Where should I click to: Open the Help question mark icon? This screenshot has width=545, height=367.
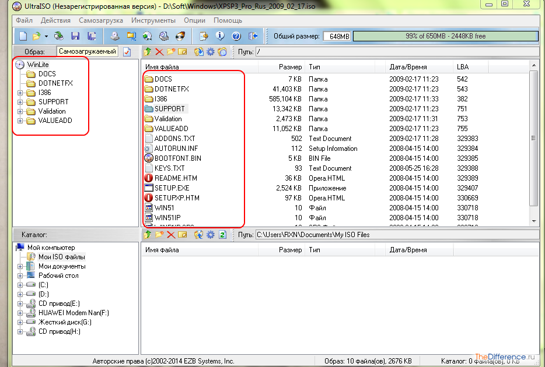[x=236, y=36]
